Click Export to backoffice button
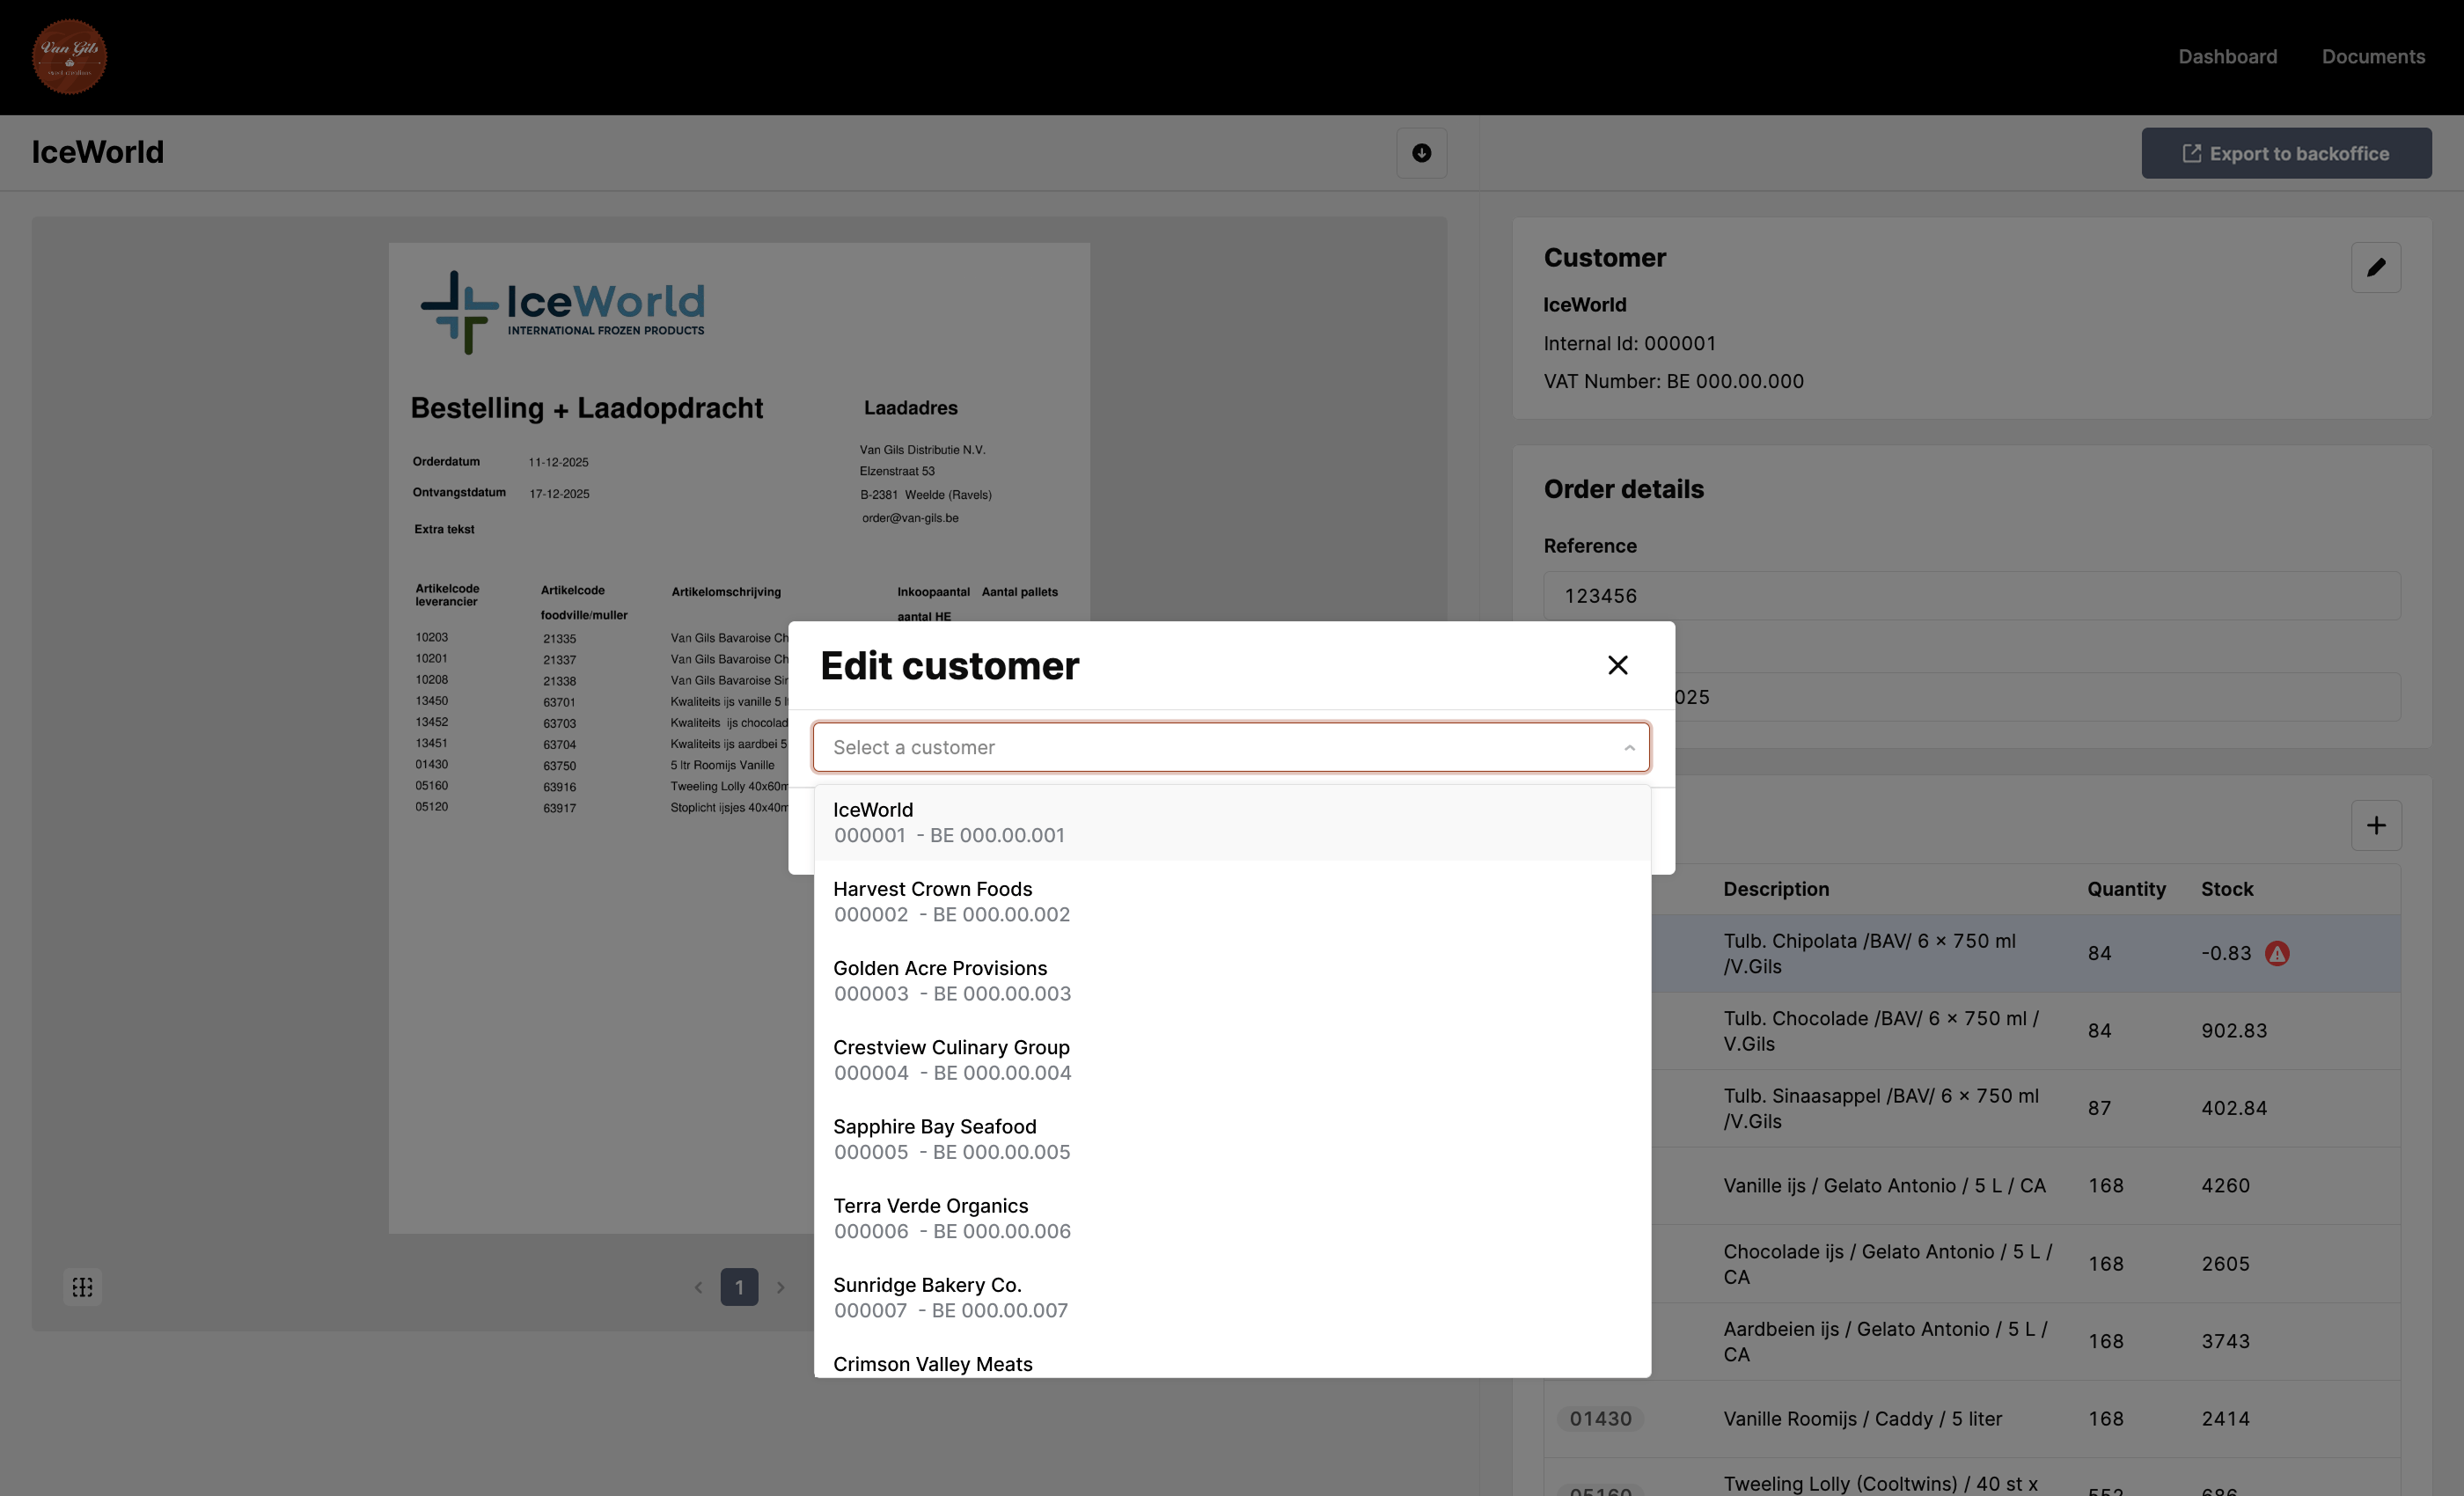Image resolution: width=2464 pixels, height=1496 pixels. pos(2285,153)
